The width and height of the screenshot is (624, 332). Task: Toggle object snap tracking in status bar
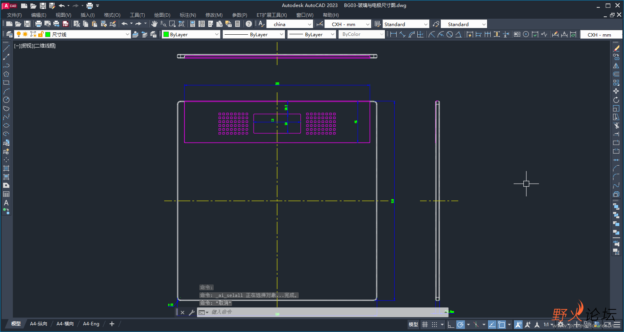click(492, 325)
